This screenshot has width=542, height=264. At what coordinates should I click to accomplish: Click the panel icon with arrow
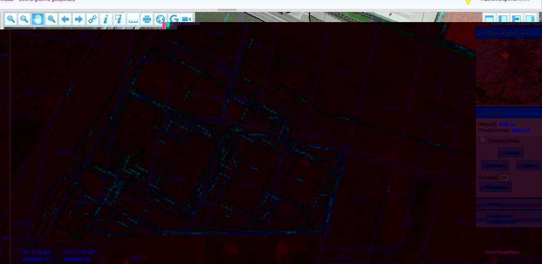point(516,19)
